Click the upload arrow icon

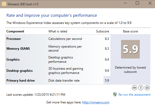point(141,88)
